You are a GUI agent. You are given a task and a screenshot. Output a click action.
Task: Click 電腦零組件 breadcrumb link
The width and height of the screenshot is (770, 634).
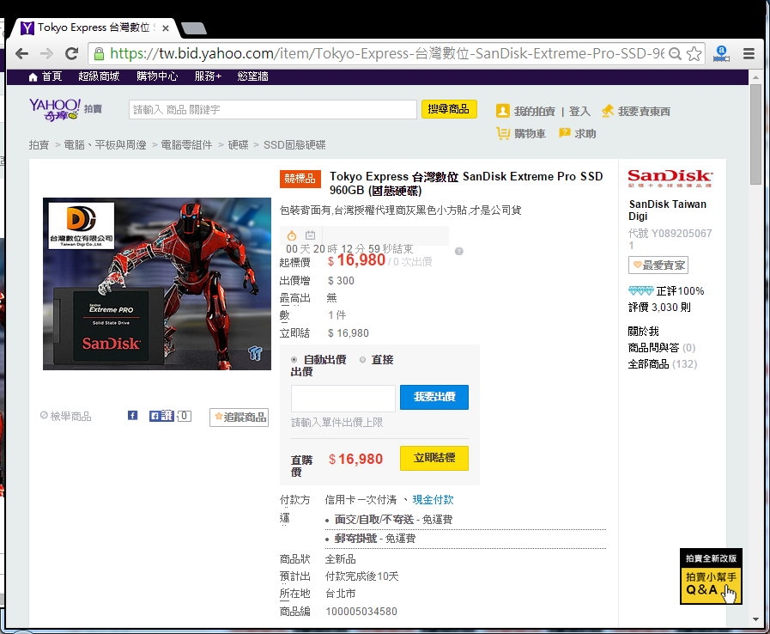point(186,145)
